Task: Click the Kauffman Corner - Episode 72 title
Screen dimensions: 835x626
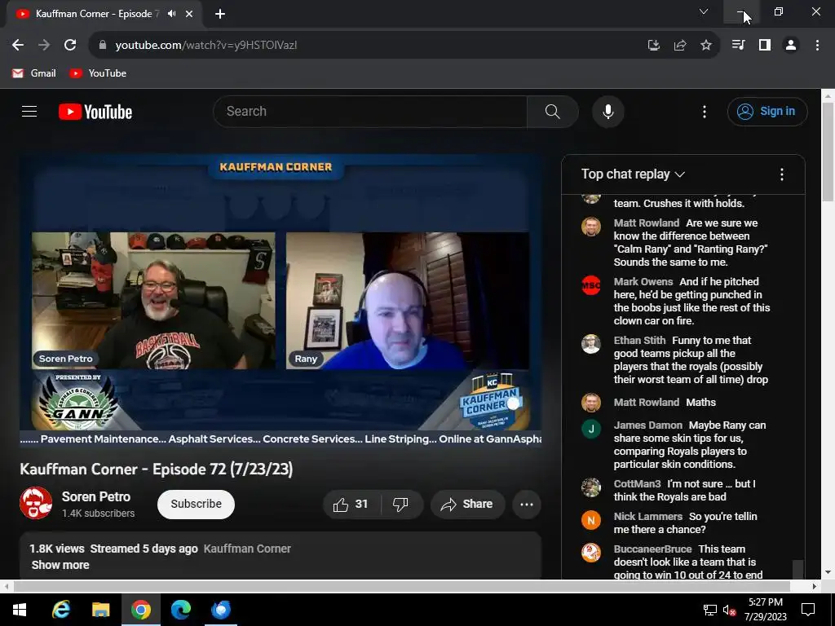Action: tap(156, 469)
